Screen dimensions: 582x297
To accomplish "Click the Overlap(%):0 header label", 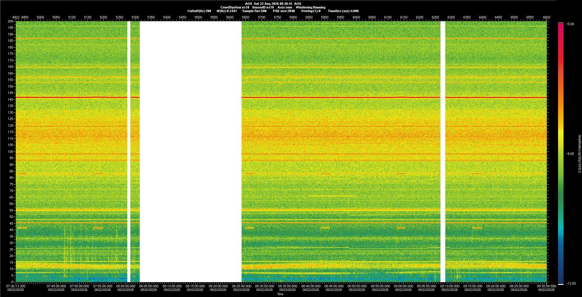I will 311,11.
